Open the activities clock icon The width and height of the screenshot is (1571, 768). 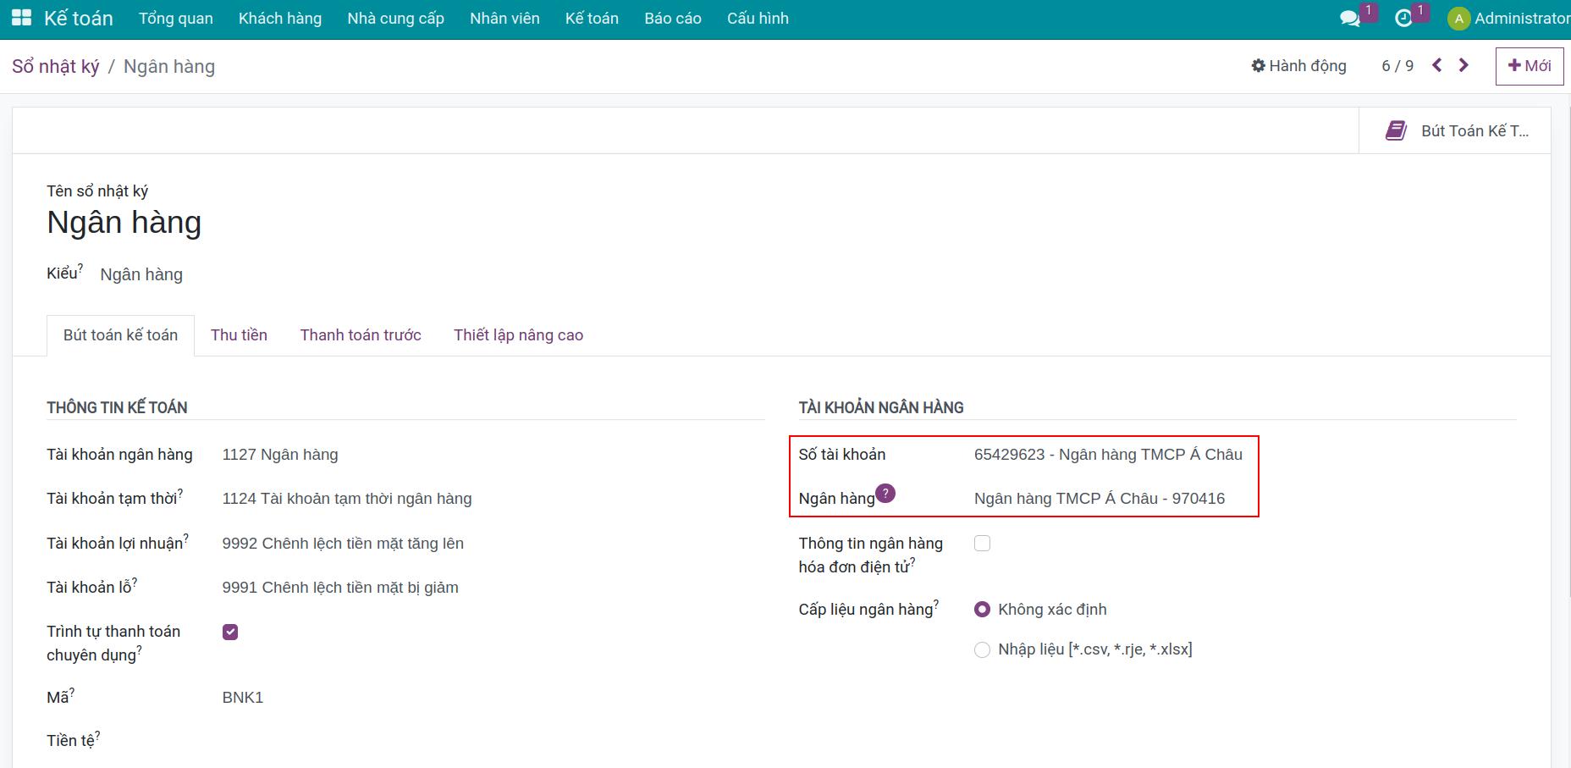click(x=1403, y=19)
